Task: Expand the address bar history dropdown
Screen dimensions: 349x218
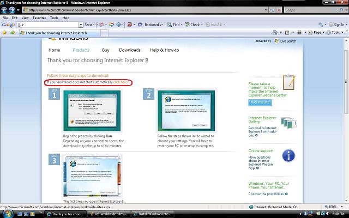Action: click(266, 10)
